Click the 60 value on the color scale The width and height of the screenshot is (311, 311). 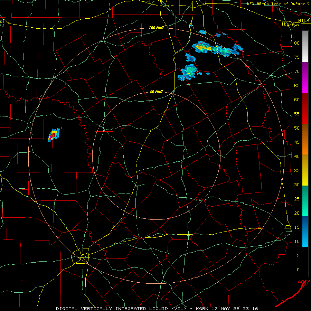click(297, 100)
